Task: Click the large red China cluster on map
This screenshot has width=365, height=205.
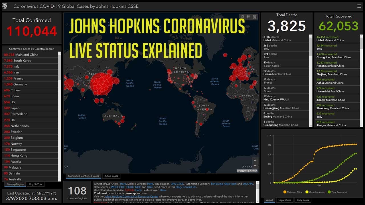Action: pyautogui.click(x=102, y=83)
